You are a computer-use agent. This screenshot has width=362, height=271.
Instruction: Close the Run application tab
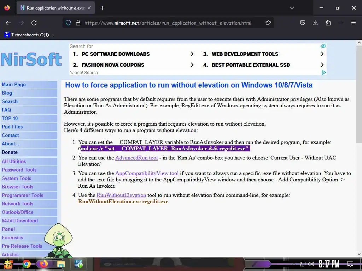89,8
